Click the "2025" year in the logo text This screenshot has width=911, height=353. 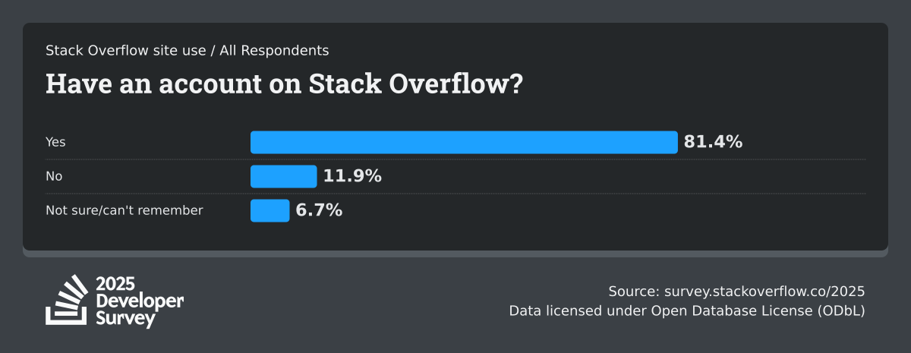click(115, 285)
